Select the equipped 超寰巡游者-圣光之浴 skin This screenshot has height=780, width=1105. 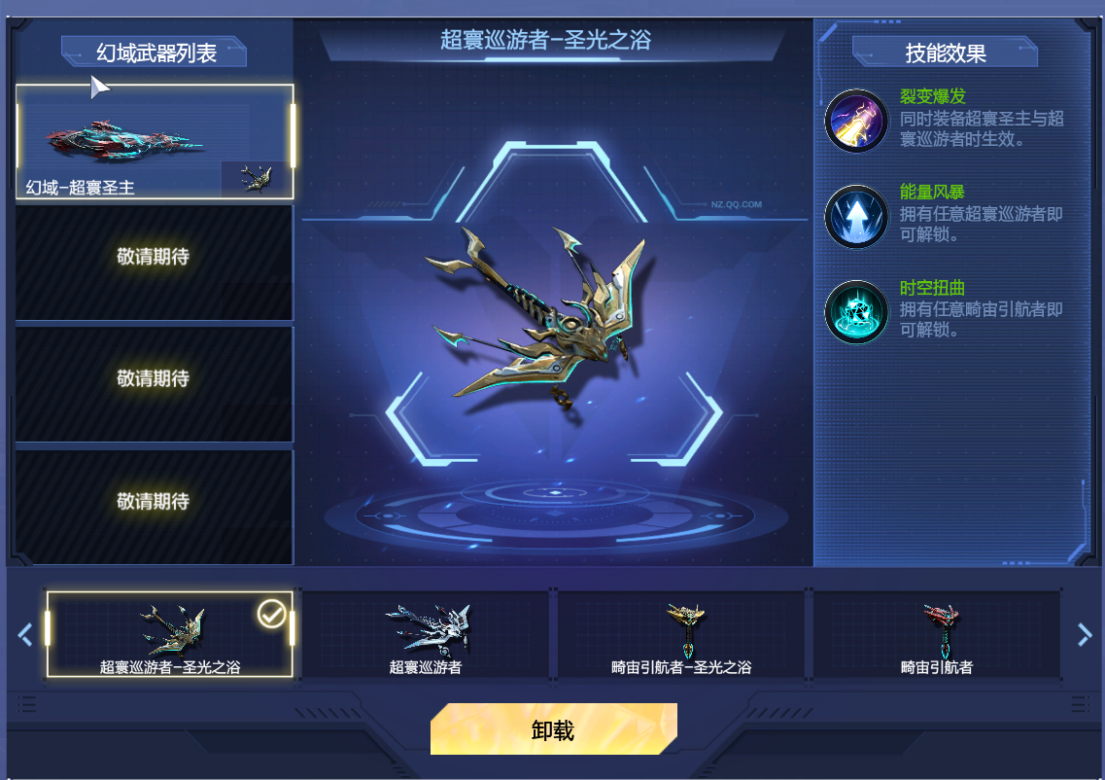[x=170, y=635]
